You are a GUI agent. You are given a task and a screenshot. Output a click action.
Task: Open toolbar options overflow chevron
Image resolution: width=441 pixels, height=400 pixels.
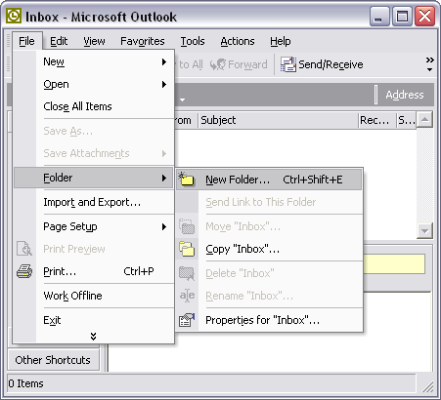430,64
